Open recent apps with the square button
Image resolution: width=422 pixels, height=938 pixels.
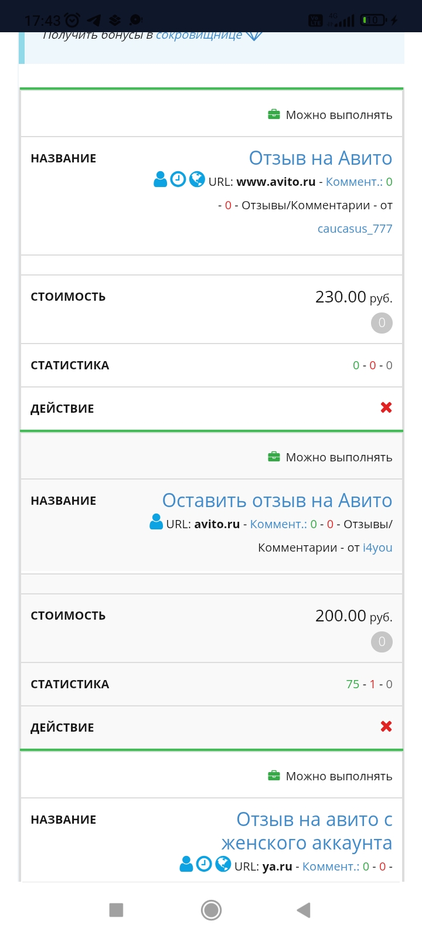pos(116,910)
